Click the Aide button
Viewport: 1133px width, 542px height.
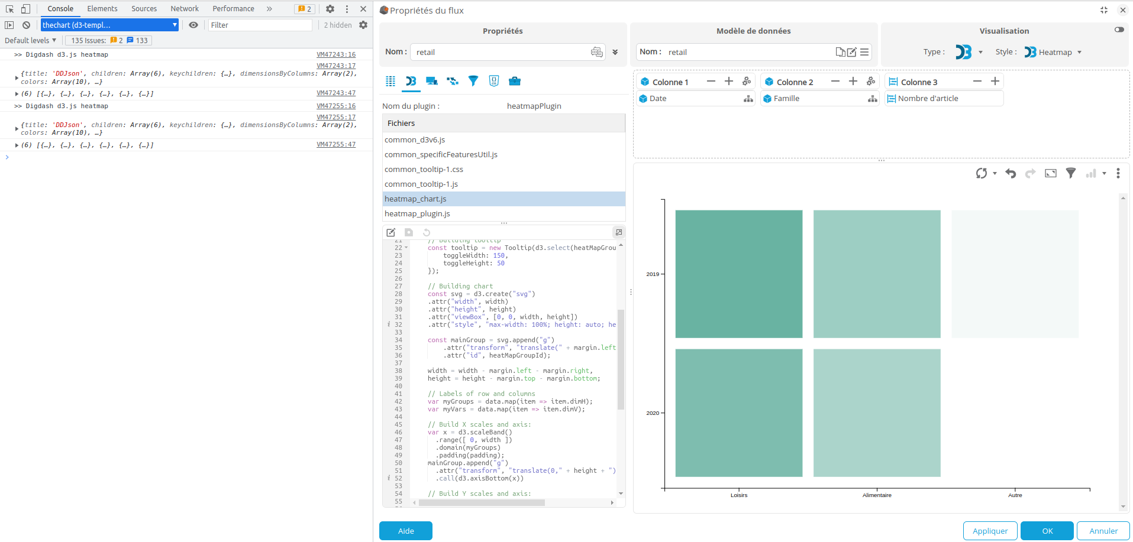tap(406, 531)
